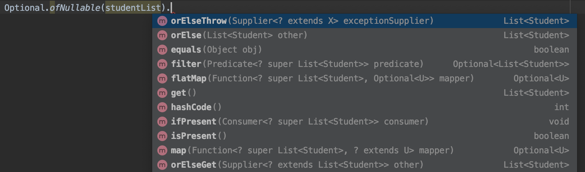
Task: Choose the isPresent() suggestion
Action: click(364, 136)
